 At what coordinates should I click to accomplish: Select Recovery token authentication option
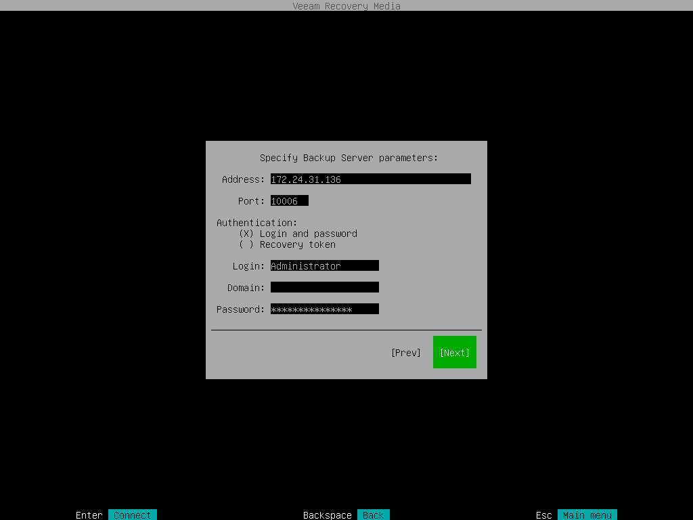click(x=287, y=244)
